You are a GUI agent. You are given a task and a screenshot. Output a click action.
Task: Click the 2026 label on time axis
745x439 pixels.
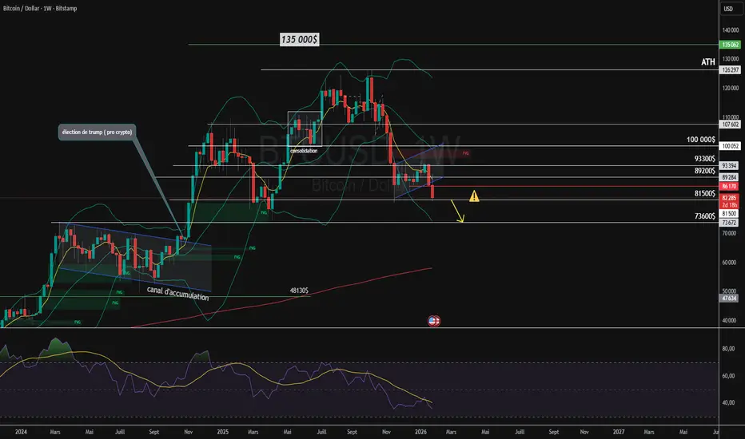420,432
